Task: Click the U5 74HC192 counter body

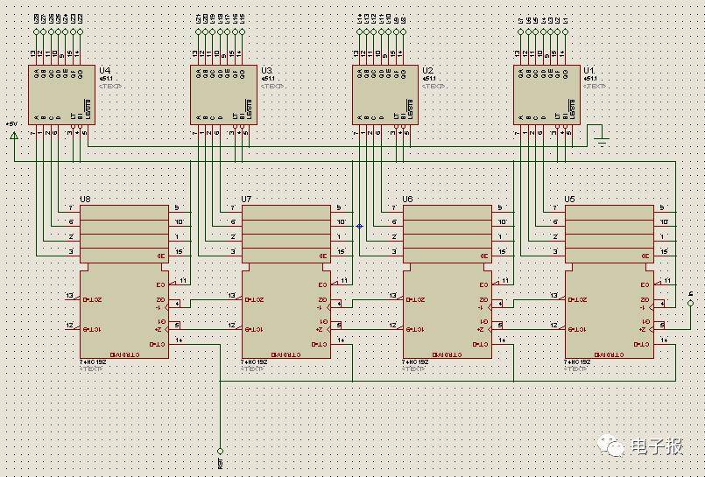Action: pos(609,313)
